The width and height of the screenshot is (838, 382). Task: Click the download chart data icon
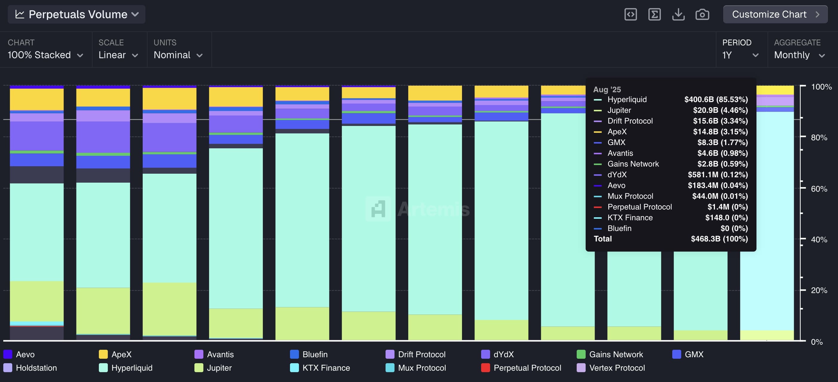coord(678,14)
